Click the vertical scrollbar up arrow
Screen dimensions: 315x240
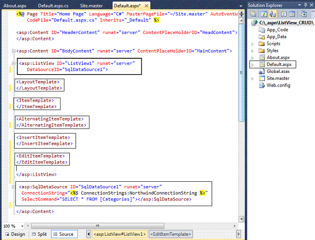pyautogui.click(x=241, y=20)
